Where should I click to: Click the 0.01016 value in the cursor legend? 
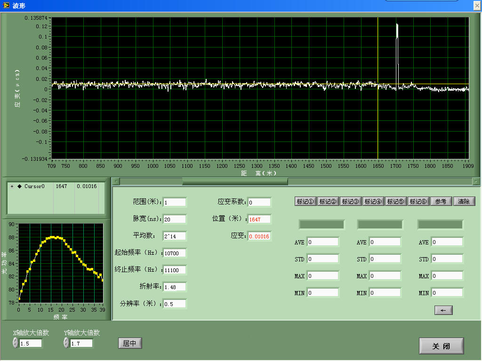(x=87, y=186)
